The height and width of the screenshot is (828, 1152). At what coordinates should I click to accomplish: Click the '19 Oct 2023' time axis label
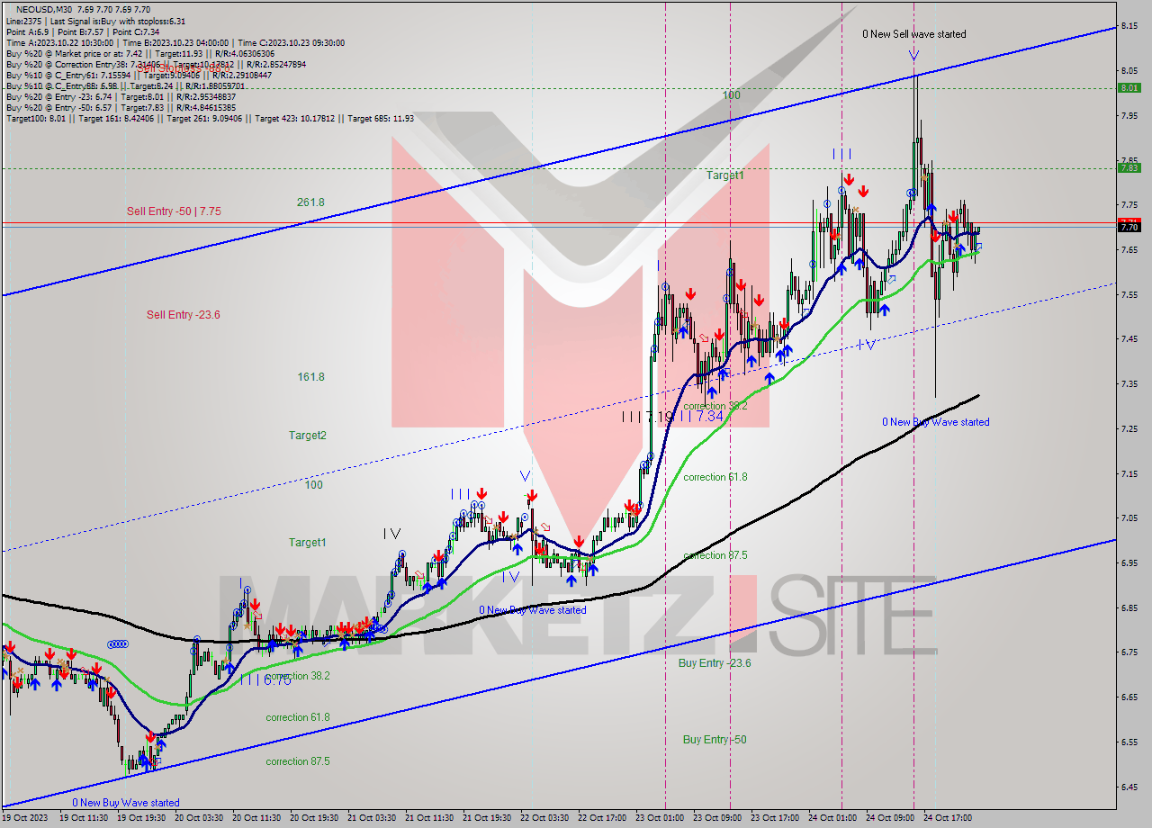pyautogui.click(x=23, y=818)
